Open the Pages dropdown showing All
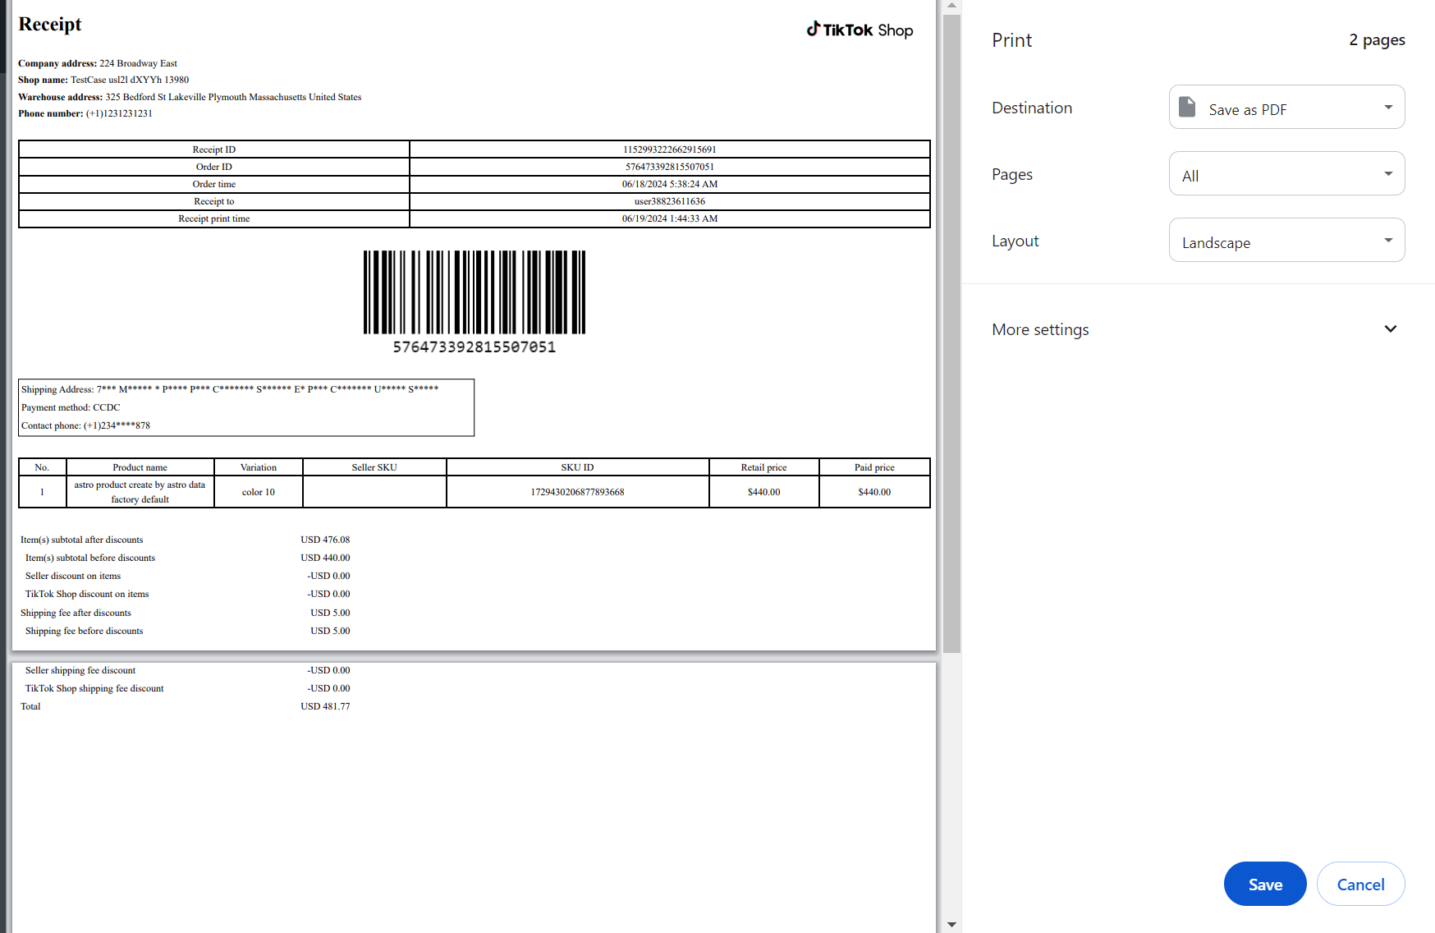Viewport: 1435px width, 933px height. tap(1286, 174)
